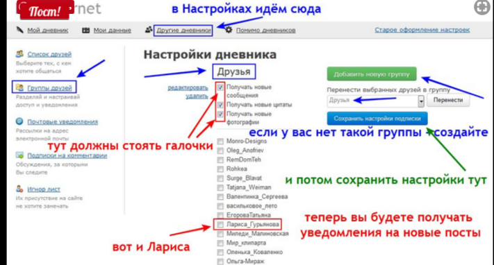Viewport: 494px width, 265px height.
Task: Click Сохранить настройки подписки button
Action: pos(377,119)
